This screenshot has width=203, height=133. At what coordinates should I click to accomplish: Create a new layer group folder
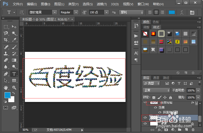[x=180, y=130]
